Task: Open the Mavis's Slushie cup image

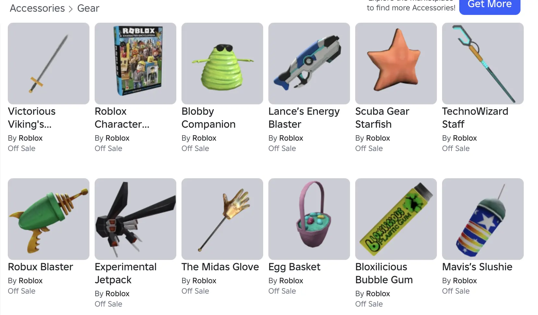Action: click(483, 219)
